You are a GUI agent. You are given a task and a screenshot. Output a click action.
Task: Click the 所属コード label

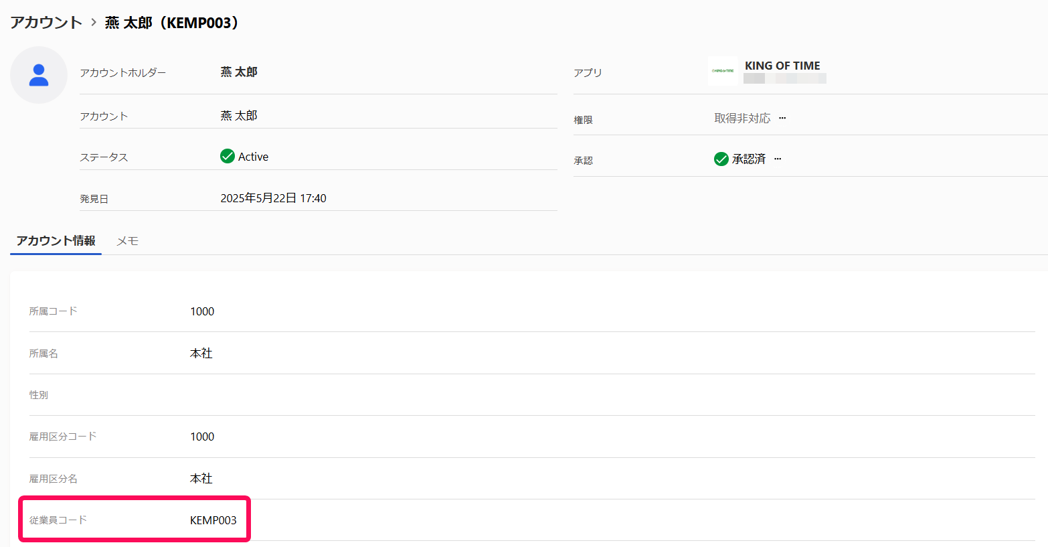[53, 311]
